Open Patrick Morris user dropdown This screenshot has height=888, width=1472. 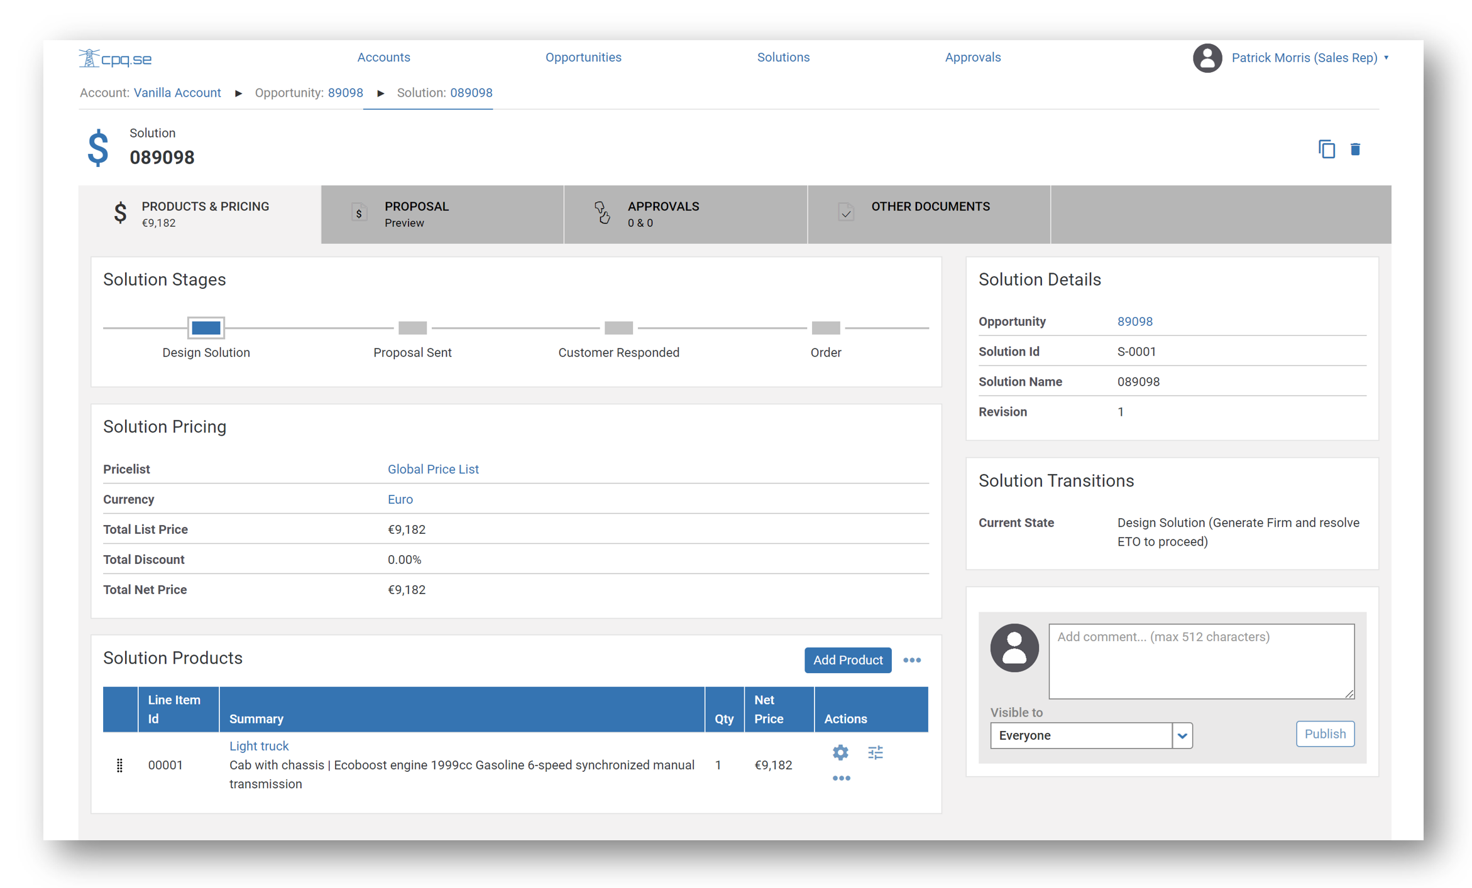(x=1310, y=58)
